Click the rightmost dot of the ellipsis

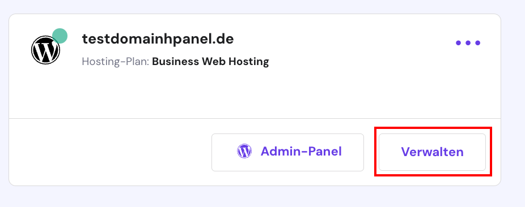(478, 43)
